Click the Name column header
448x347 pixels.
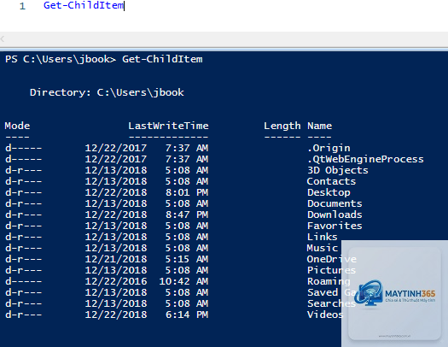(319, 126)
